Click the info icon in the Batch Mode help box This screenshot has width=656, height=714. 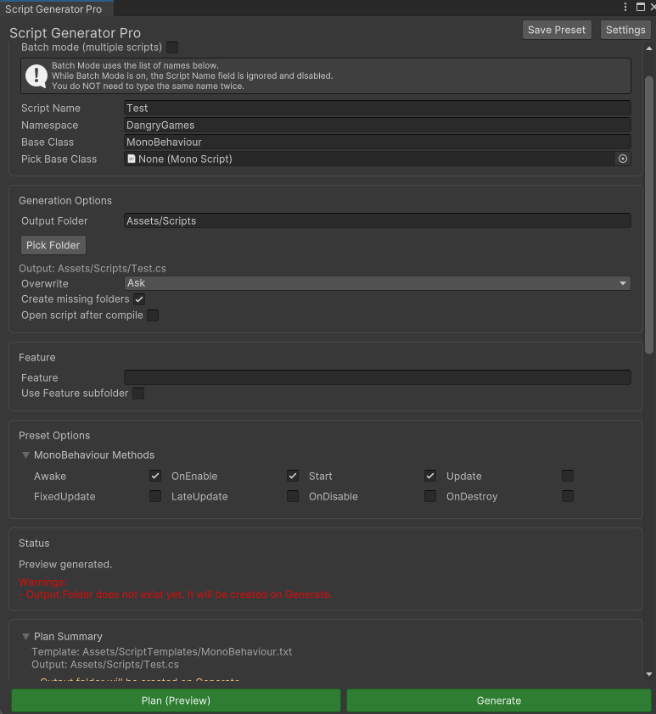pyautogui.click(x=36, y=75)
